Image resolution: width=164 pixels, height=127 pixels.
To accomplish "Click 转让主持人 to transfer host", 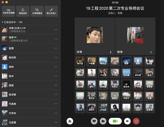I will 52,11.
